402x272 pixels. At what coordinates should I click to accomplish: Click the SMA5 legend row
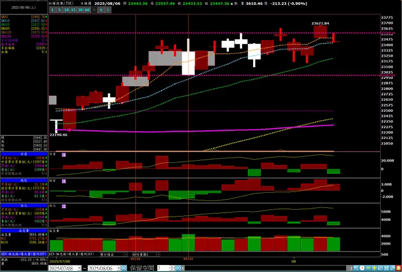click(x=24, y=17)
